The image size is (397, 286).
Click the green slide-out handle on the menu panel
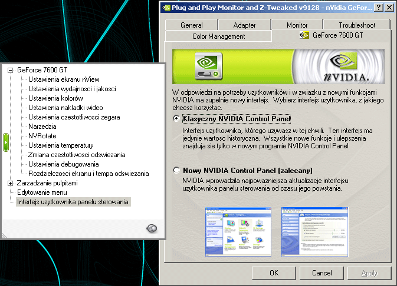tap(6, 142)
